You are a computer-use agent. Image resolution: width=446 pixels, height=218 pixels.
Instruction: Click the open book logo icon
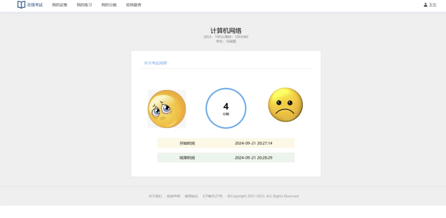point(21,5)
